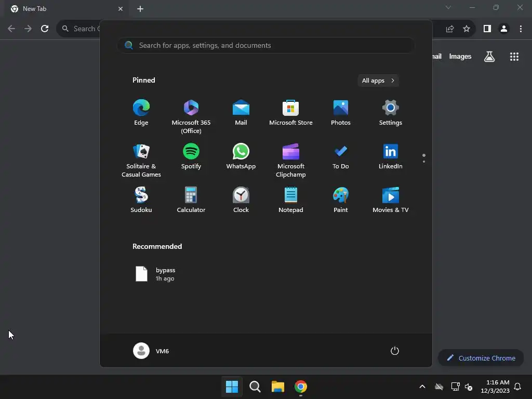Open Chrome tab search dropdown
The height and width of the screenshot is (399, 532).
[x=448, y=7]
